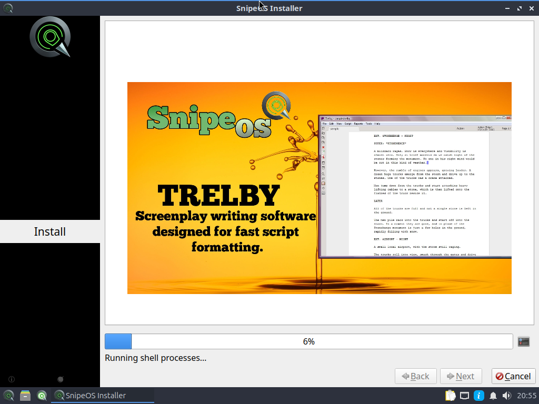Toggle the installation log view button
539x404 pixels.
tap(524, 341)
